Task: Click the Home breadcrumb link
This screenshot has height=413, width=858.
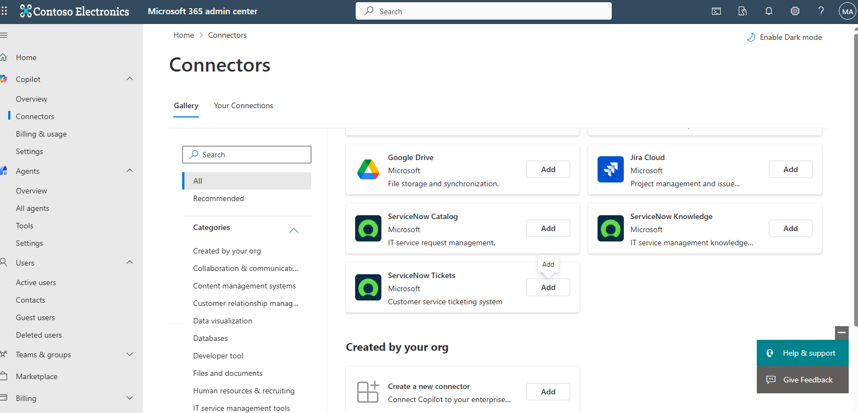Action: (184, 35)
